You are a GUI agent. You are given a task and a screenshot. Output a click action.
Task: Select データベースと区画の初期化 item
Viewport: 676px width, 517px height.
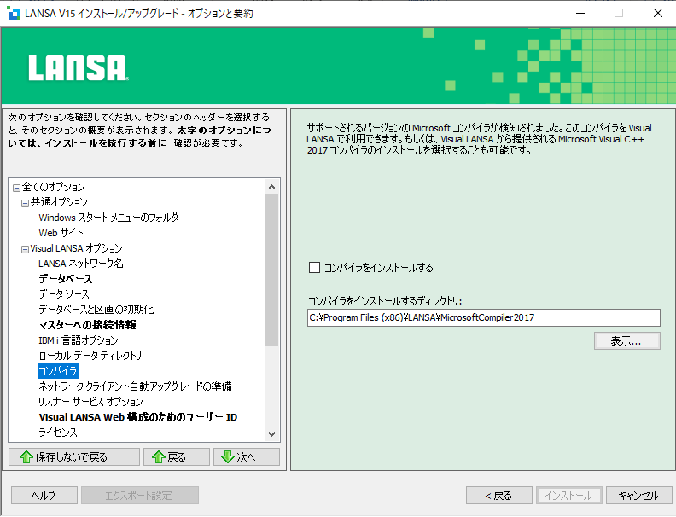[96, 310]
